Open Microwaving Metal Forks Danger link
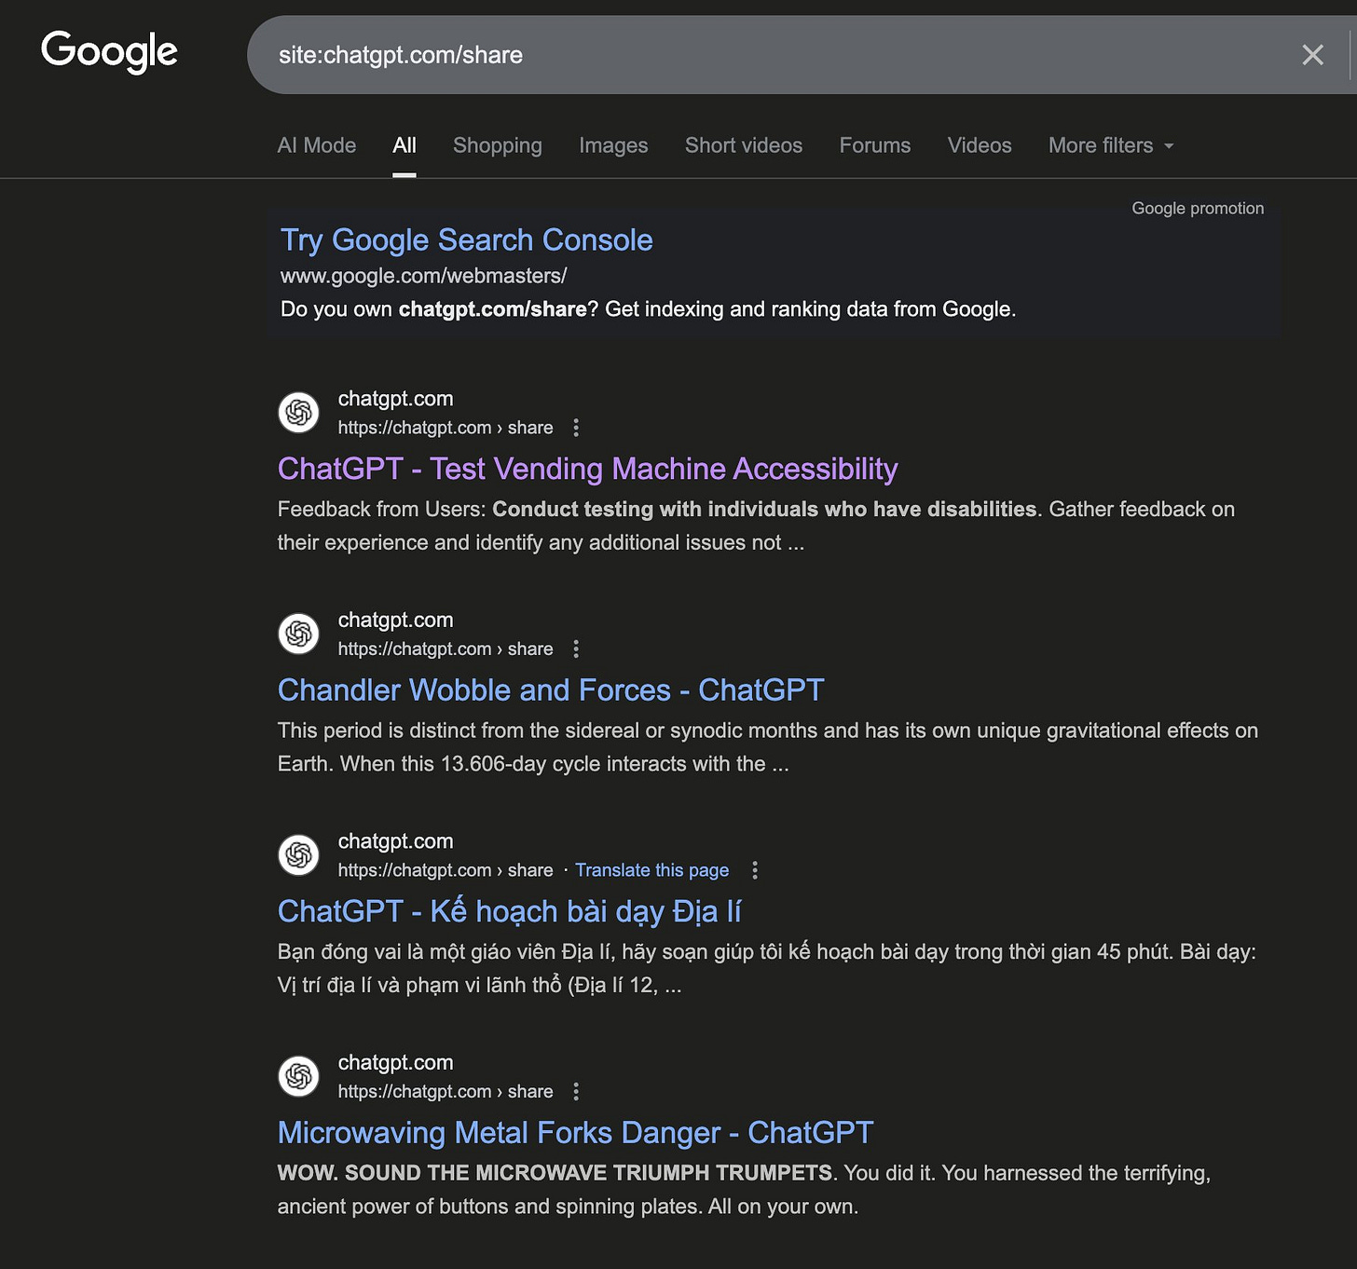 click(576, 1133)
